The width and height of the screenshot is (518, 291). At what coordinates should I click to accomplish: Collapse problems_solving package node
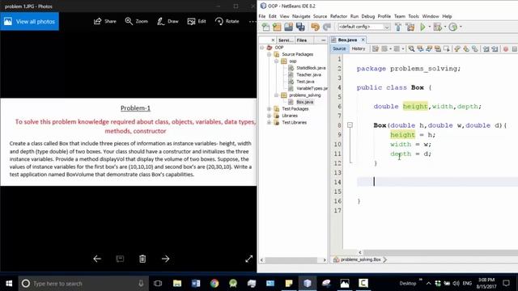276,95
